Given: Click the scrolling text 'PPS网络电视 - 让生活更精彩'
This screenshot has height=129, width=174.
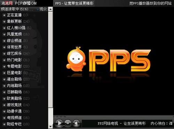Looking at the screenshot, I should [x=122, y=123].
